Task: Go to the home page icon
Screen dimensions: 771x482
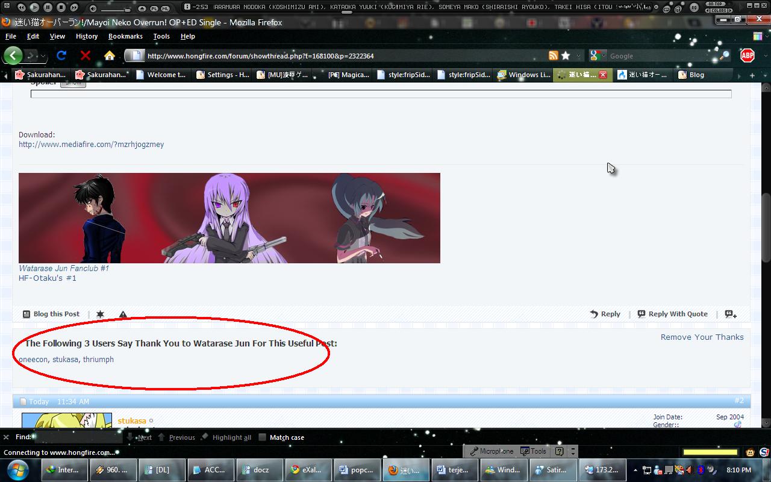Action: [x=109, y=55]
